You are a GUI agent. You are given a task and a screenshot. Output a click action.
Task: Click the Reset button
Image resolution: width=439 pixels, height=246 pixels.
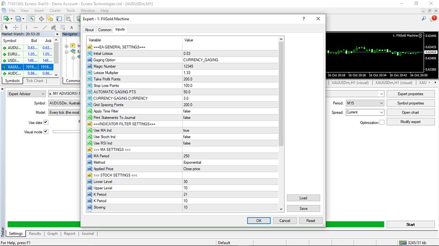point(311,220)
